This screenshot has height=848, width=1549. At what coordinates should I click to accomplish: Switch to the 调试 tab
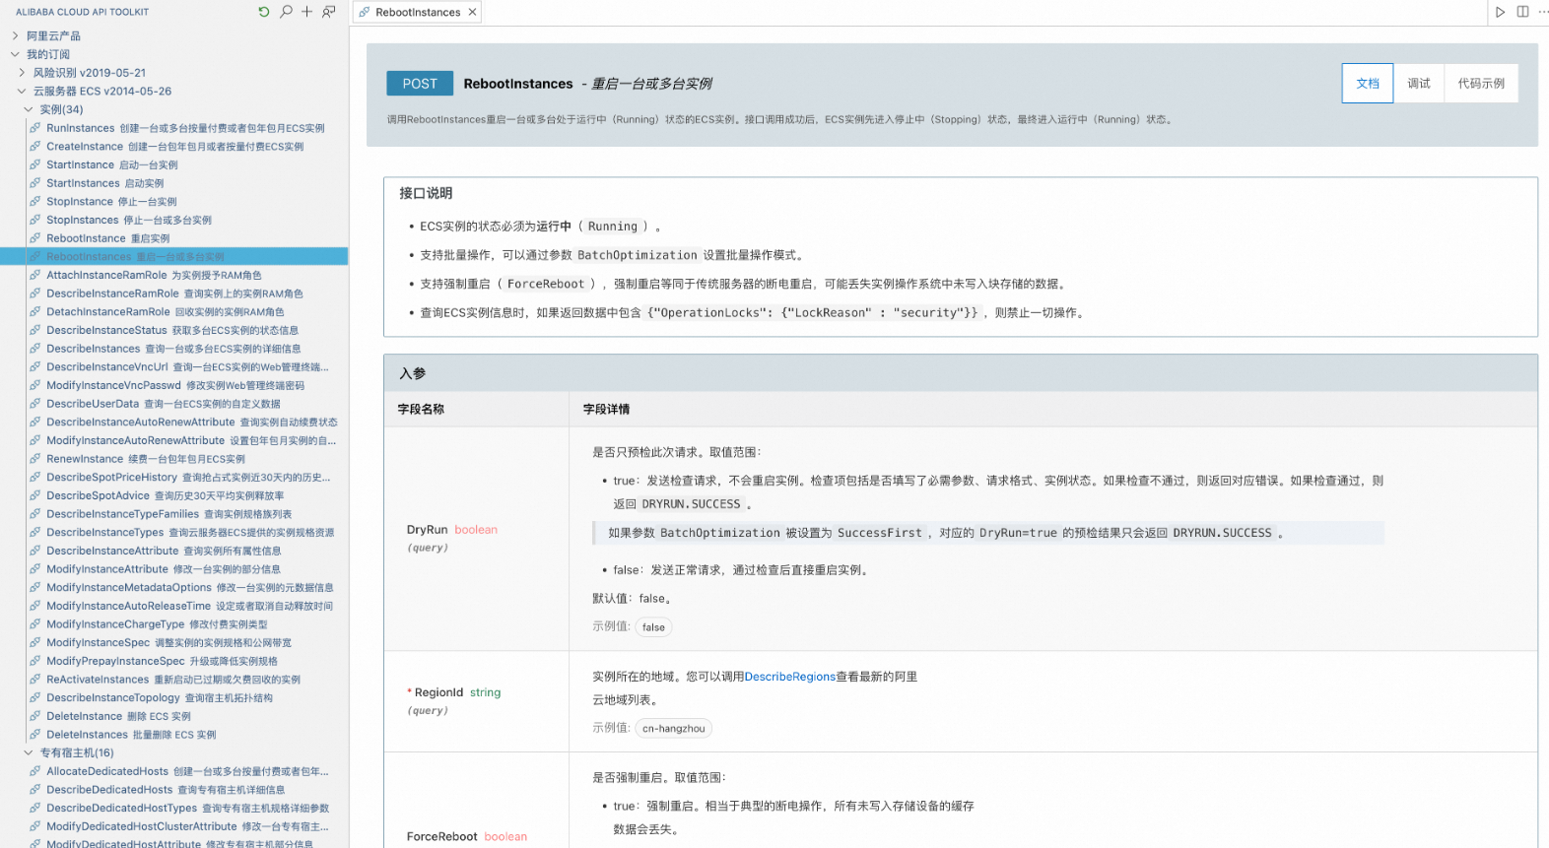coord(1419,84)
